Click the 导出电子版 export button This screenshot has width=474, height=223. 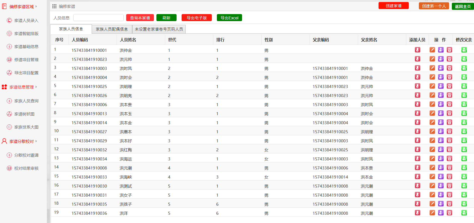pyautogui.click(x=197, y=18)
